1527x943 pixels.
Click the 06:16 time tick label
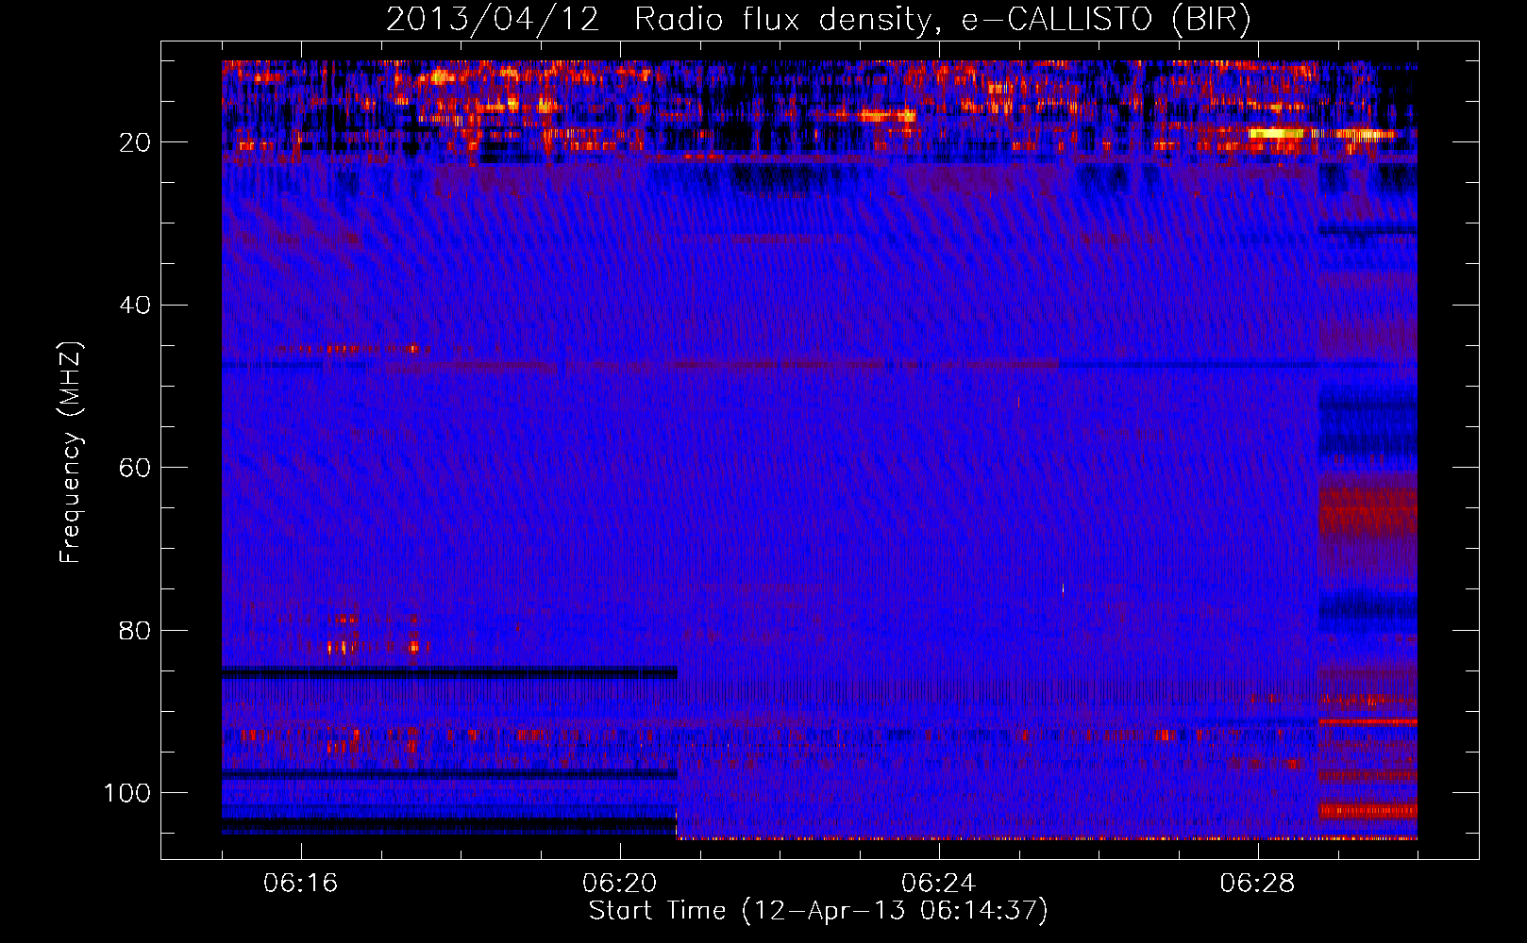coord(301,884)
